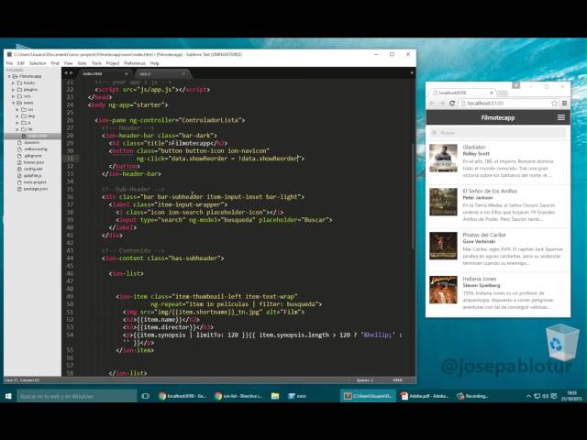This screenshot has height=440, width=587.
Task: Switch to the localhost:8100 Chrome taskbar item
Action: [183, 396]
